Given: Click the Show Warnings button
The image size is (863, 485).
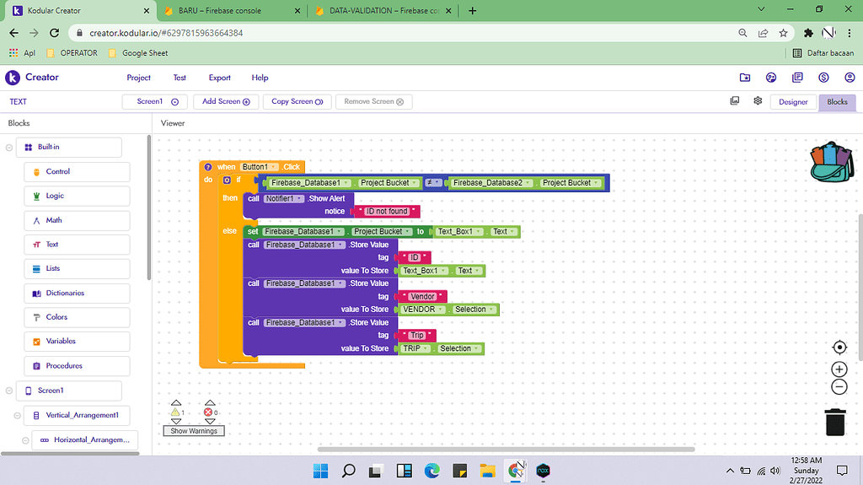Looking at the screenshot, I should 194,431.
